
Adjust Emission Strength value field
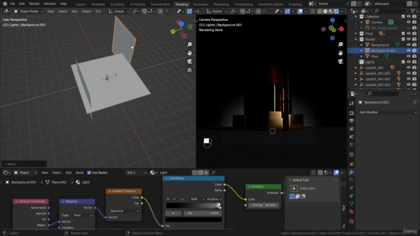point(263,205)
